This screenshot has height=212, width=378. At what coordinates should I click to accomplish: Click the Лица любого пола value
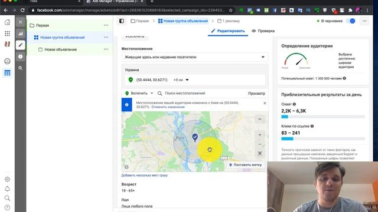click(x=136, y=206)
